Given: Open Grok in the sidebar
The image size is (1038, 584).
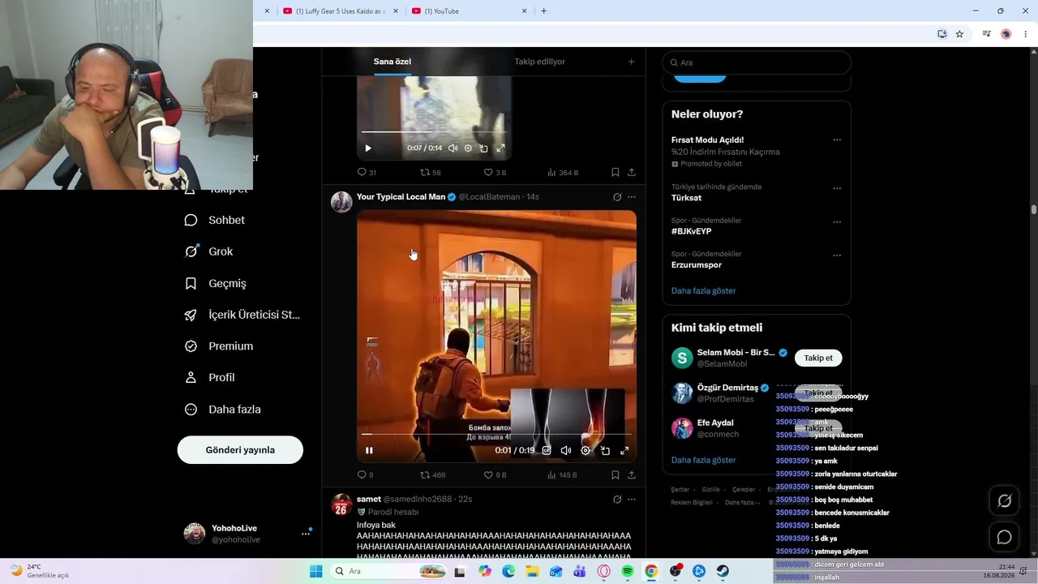Looking at the screenshot, I should point(209,251).
